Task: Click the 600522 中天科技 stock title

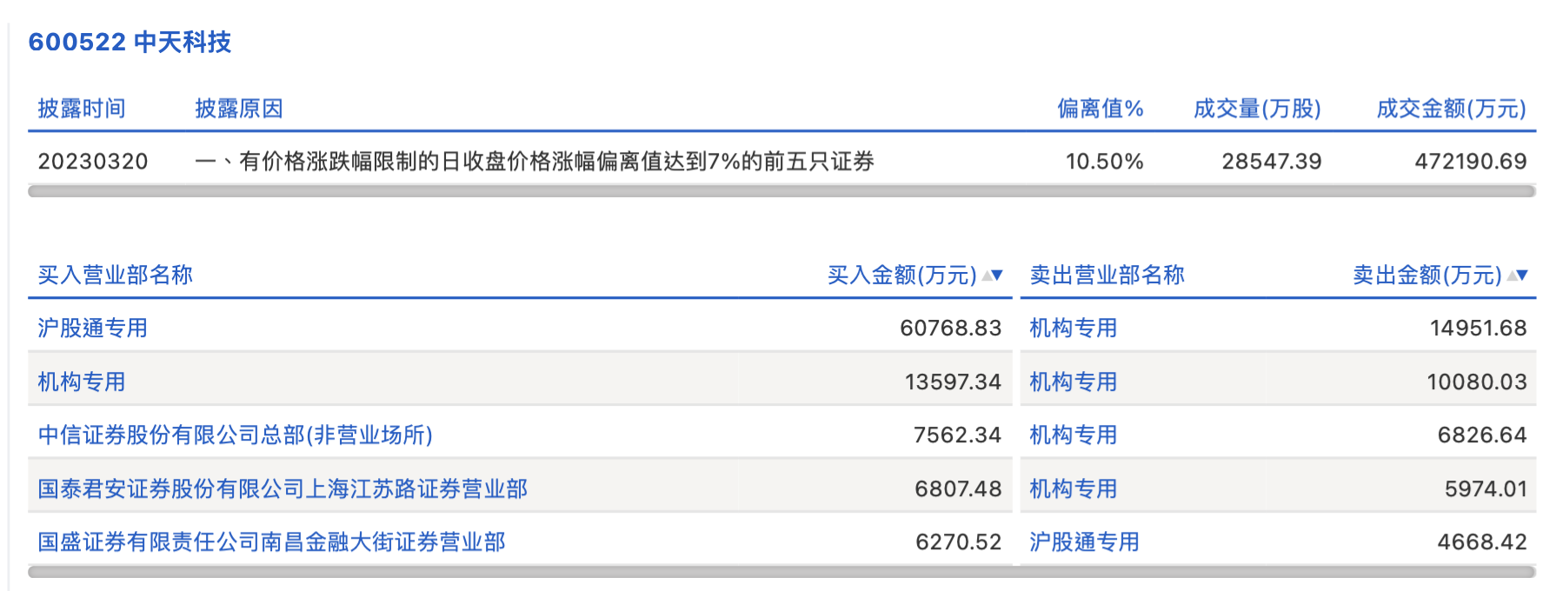Action: (x=130, y=41)
